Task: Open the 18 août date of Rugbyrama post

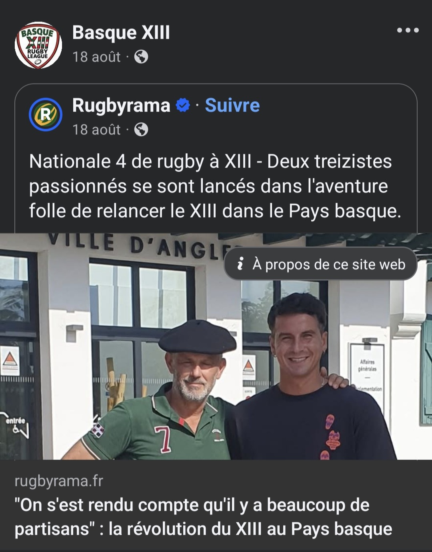Action: (x=96, y=130)
